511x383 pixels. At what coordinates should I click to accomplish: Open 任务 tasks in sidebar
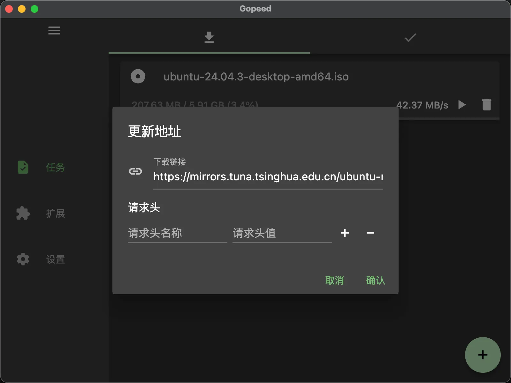pyautogui.click(x=55, y=167)
